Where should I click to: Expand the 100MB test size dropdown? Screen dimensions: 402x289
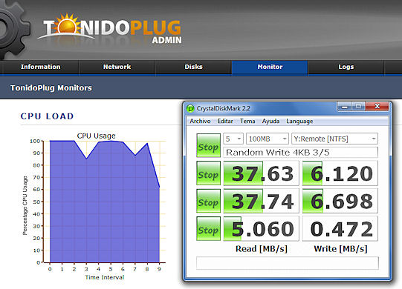(268, 139)
